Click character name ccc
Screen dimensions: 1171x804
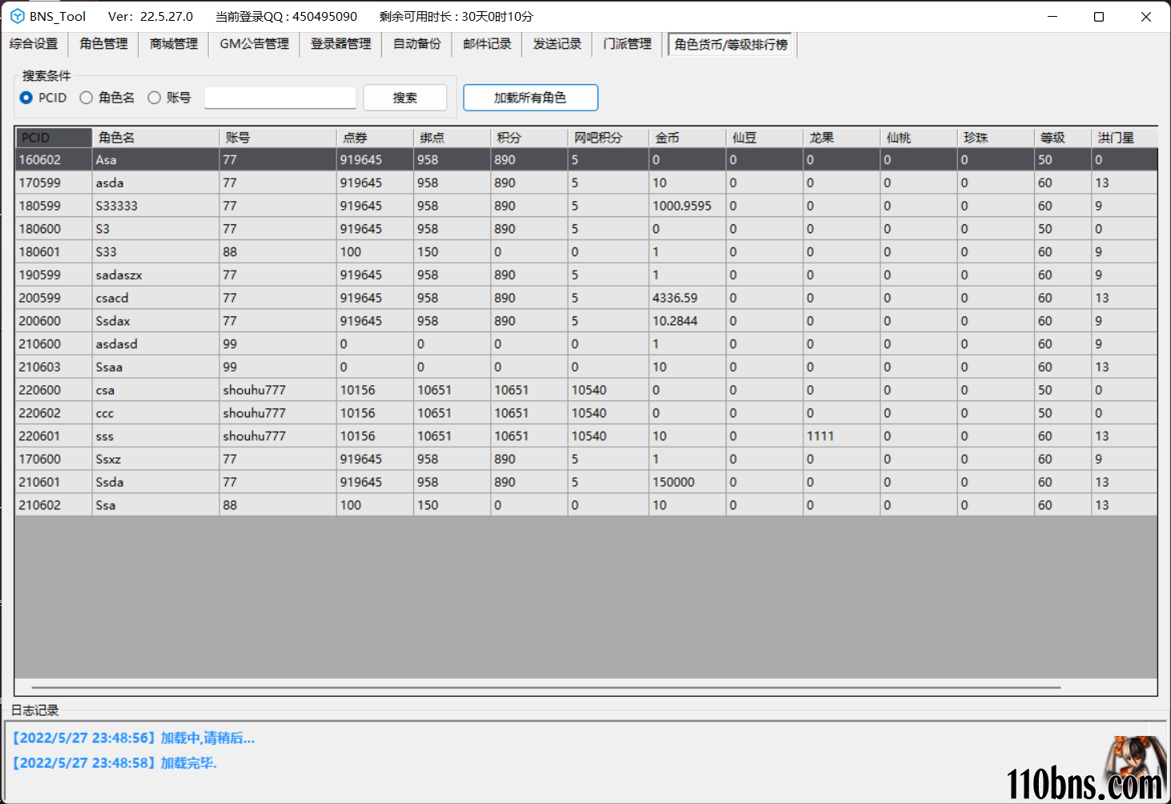[x=156, y=413]
